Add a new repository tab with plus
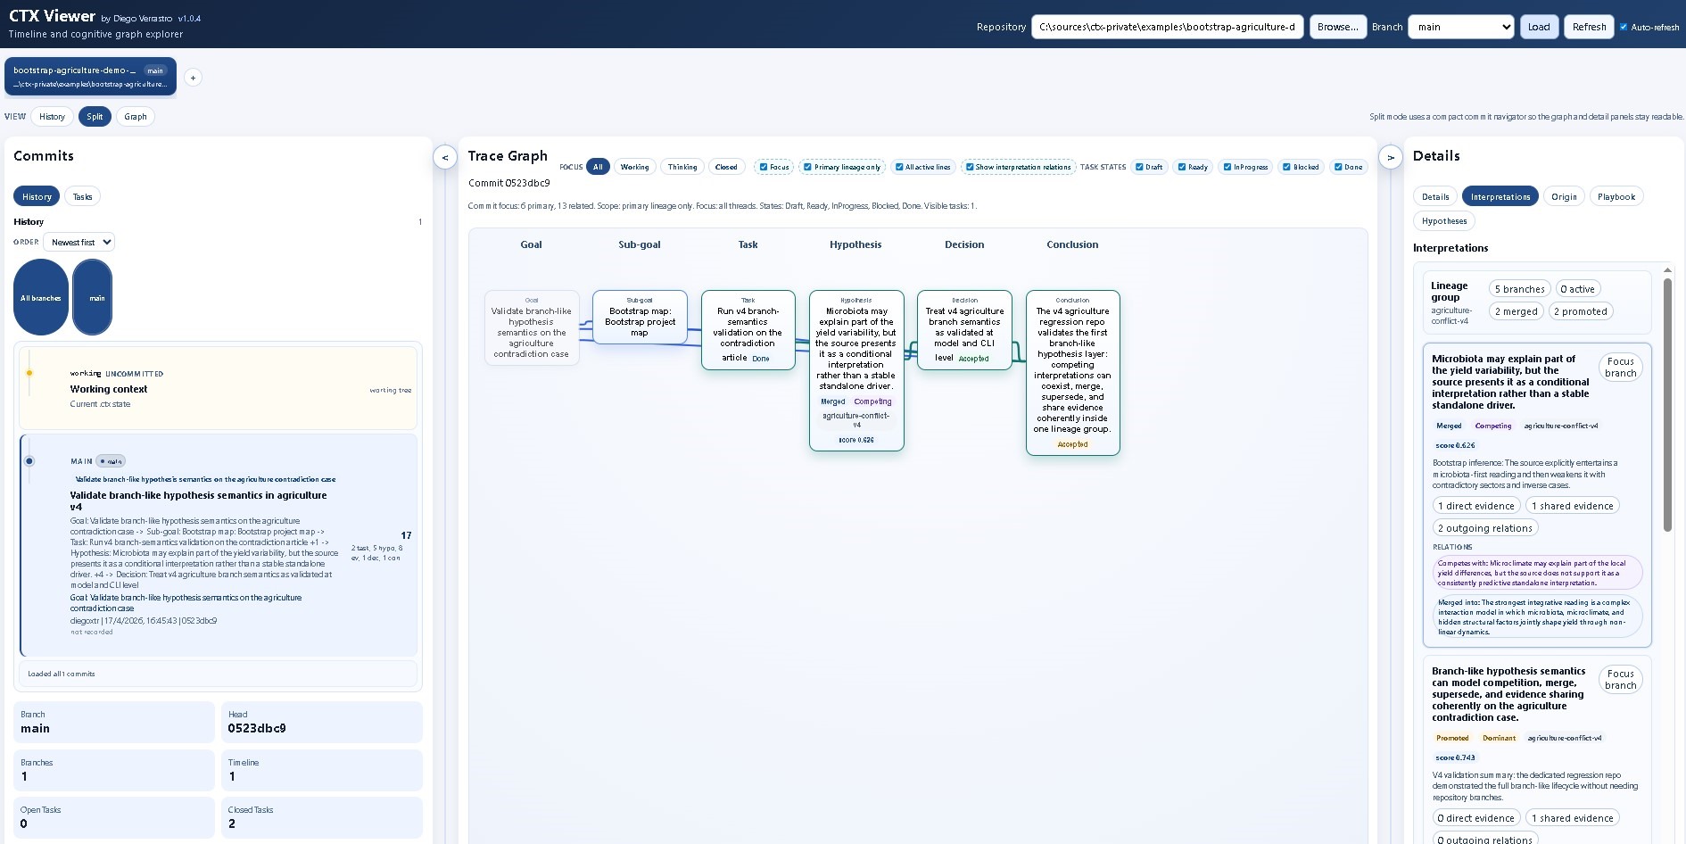 (193, 78)
